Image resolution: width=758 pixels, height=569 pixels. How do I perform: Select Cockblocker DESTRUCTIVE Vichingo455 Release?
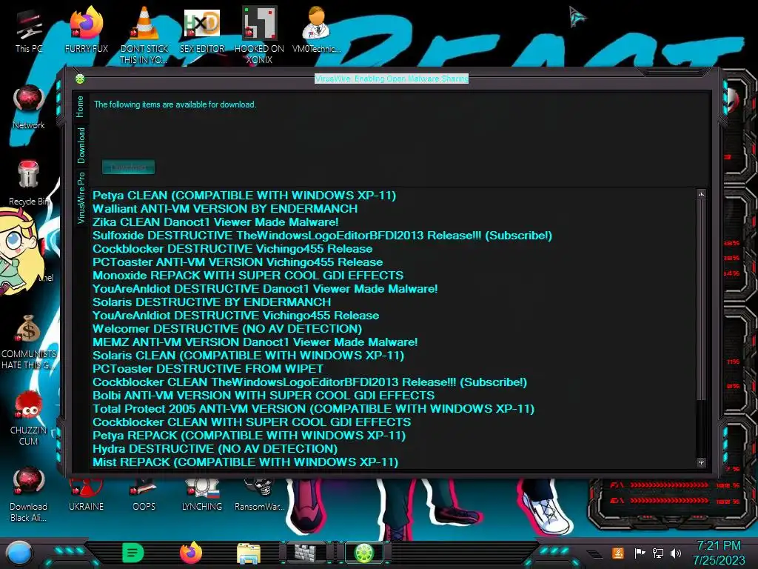232,249
